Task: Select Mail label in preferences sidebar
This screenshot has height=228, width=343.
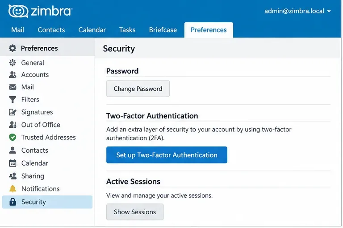Action: click(28, 87)
